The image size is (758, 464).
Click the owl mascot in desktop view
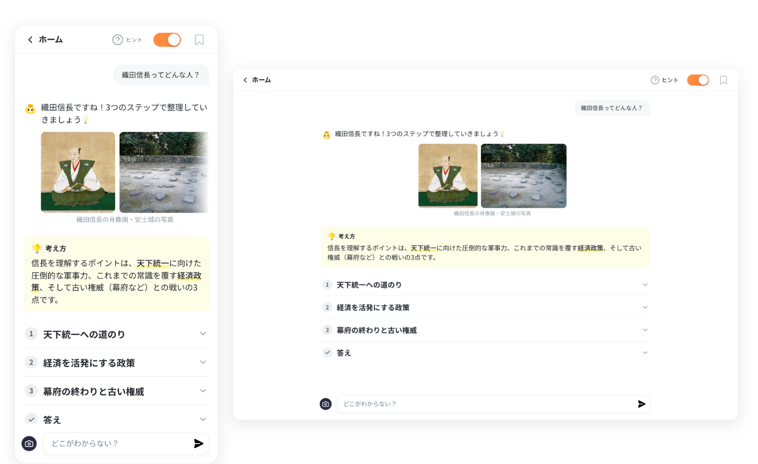(327, 134)
